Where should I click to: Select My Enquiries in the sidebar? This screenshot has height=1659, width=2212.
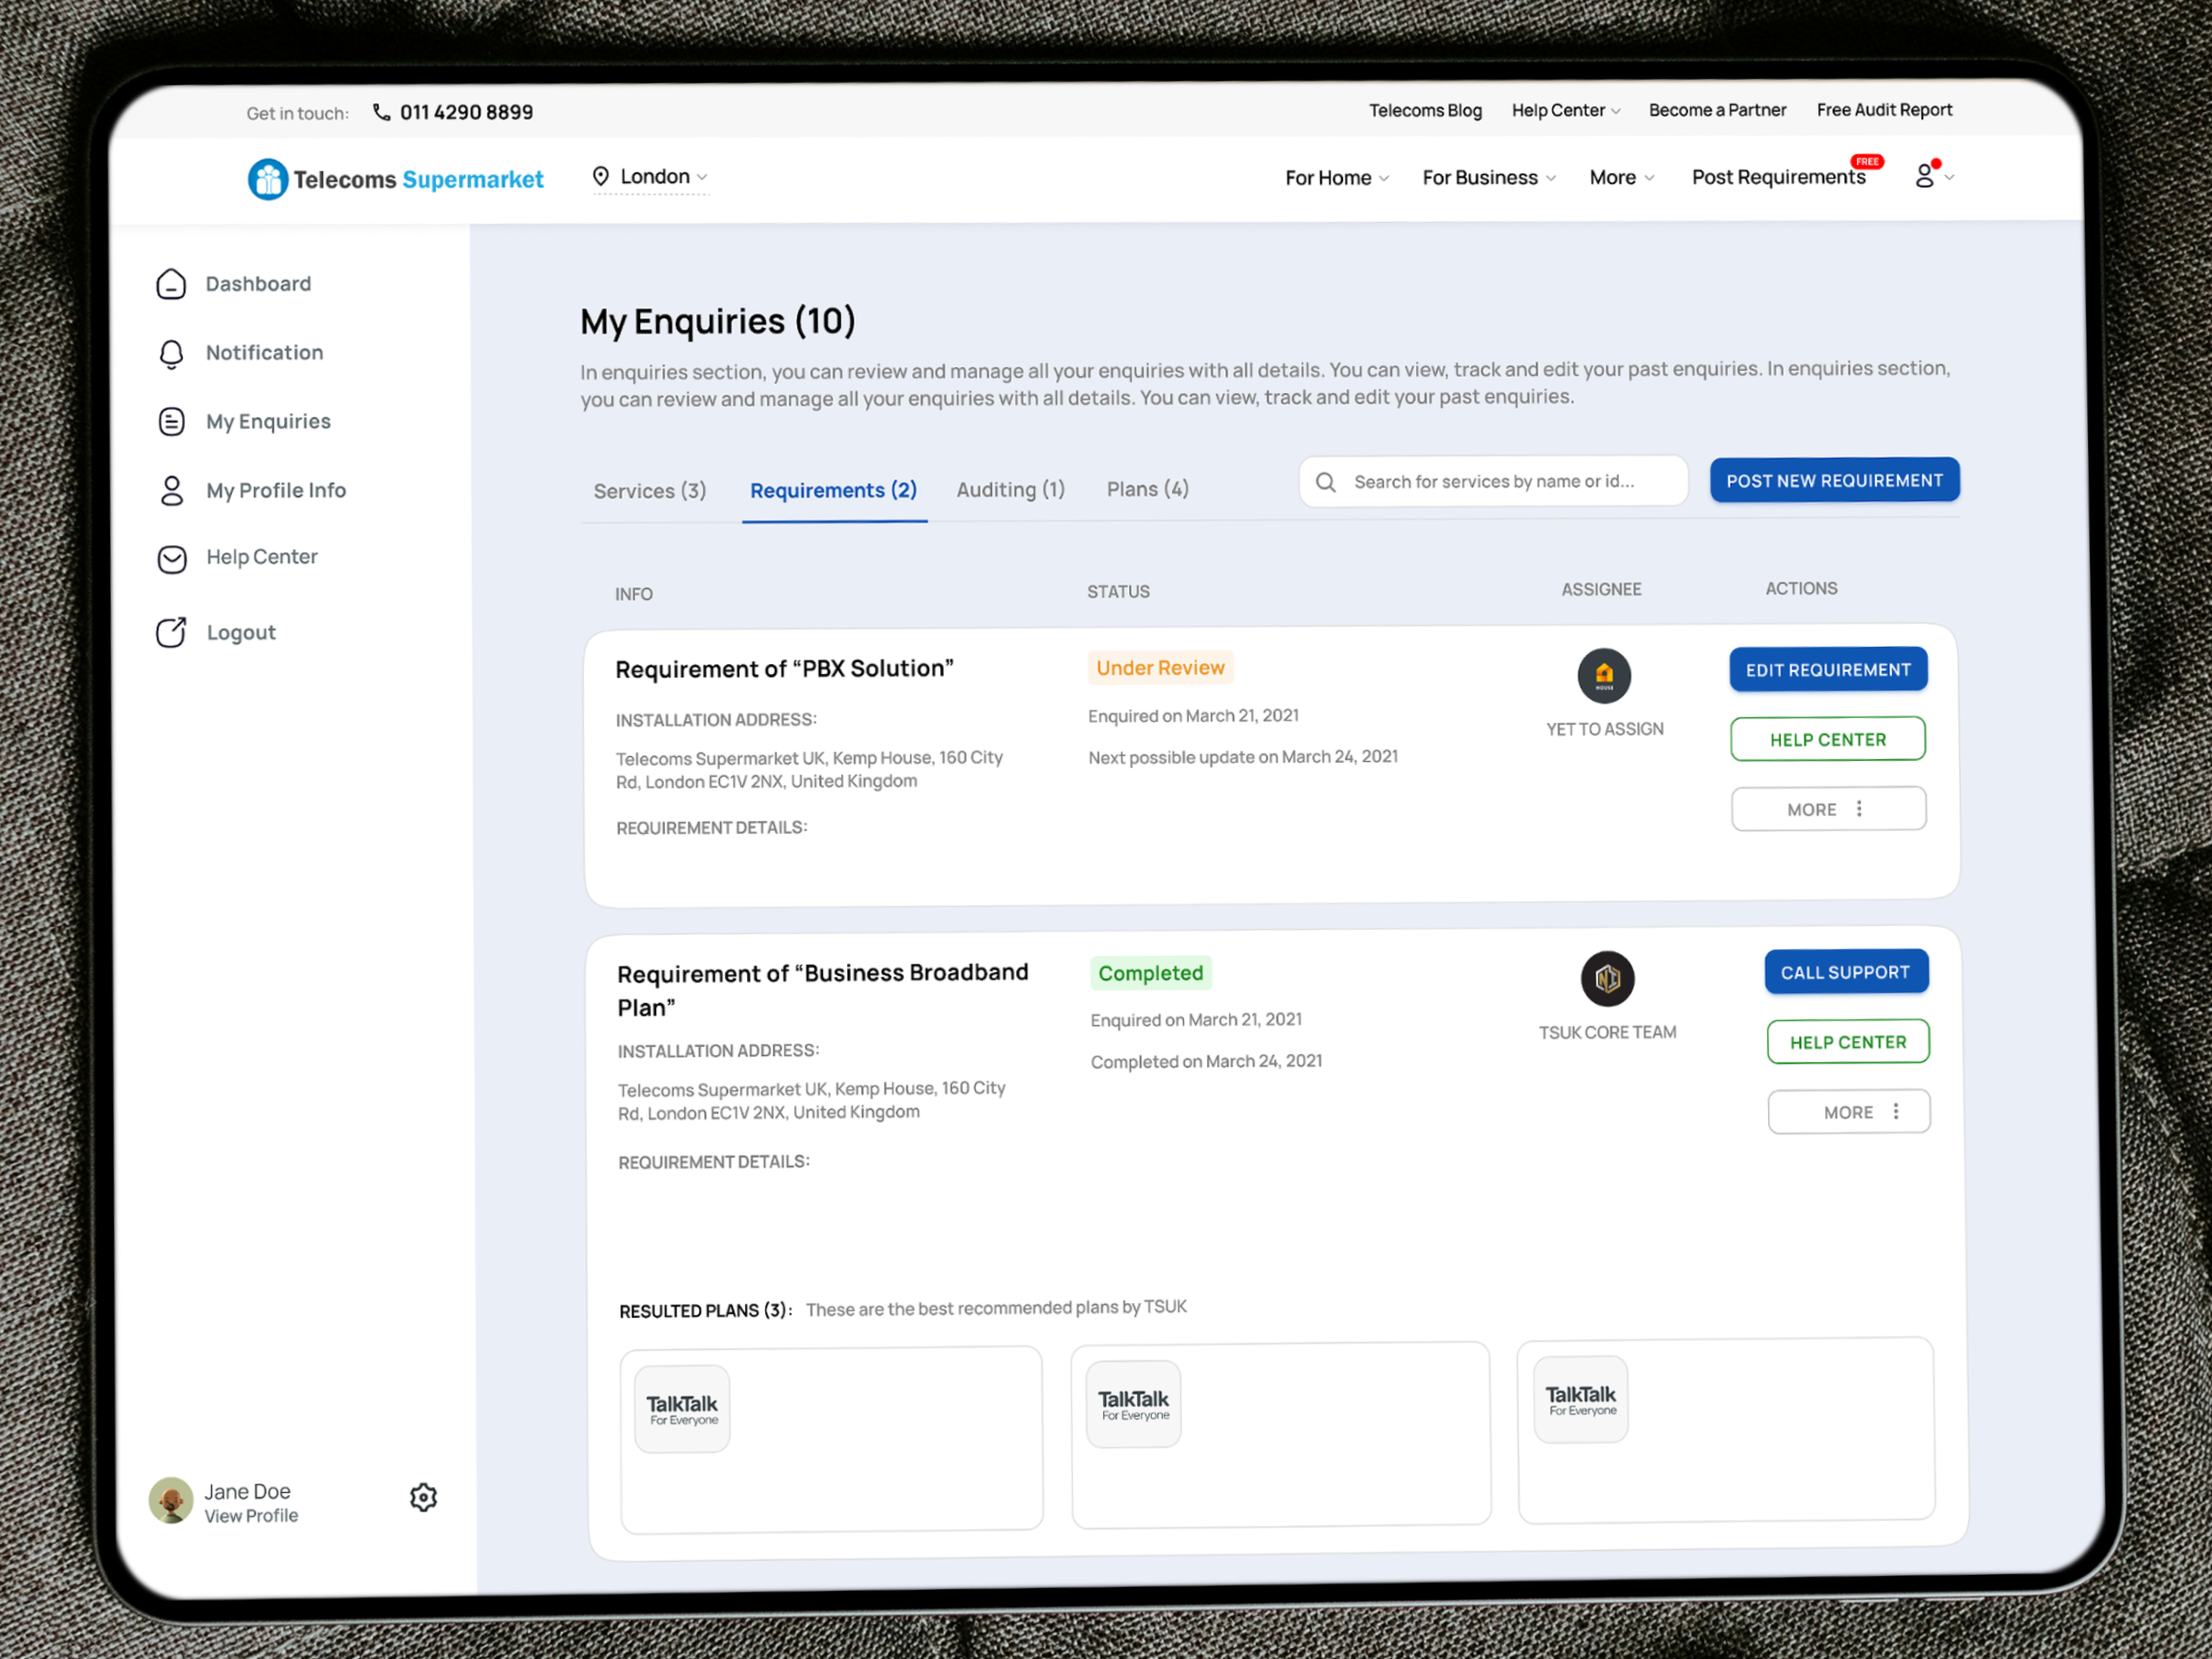coord(268,421)
